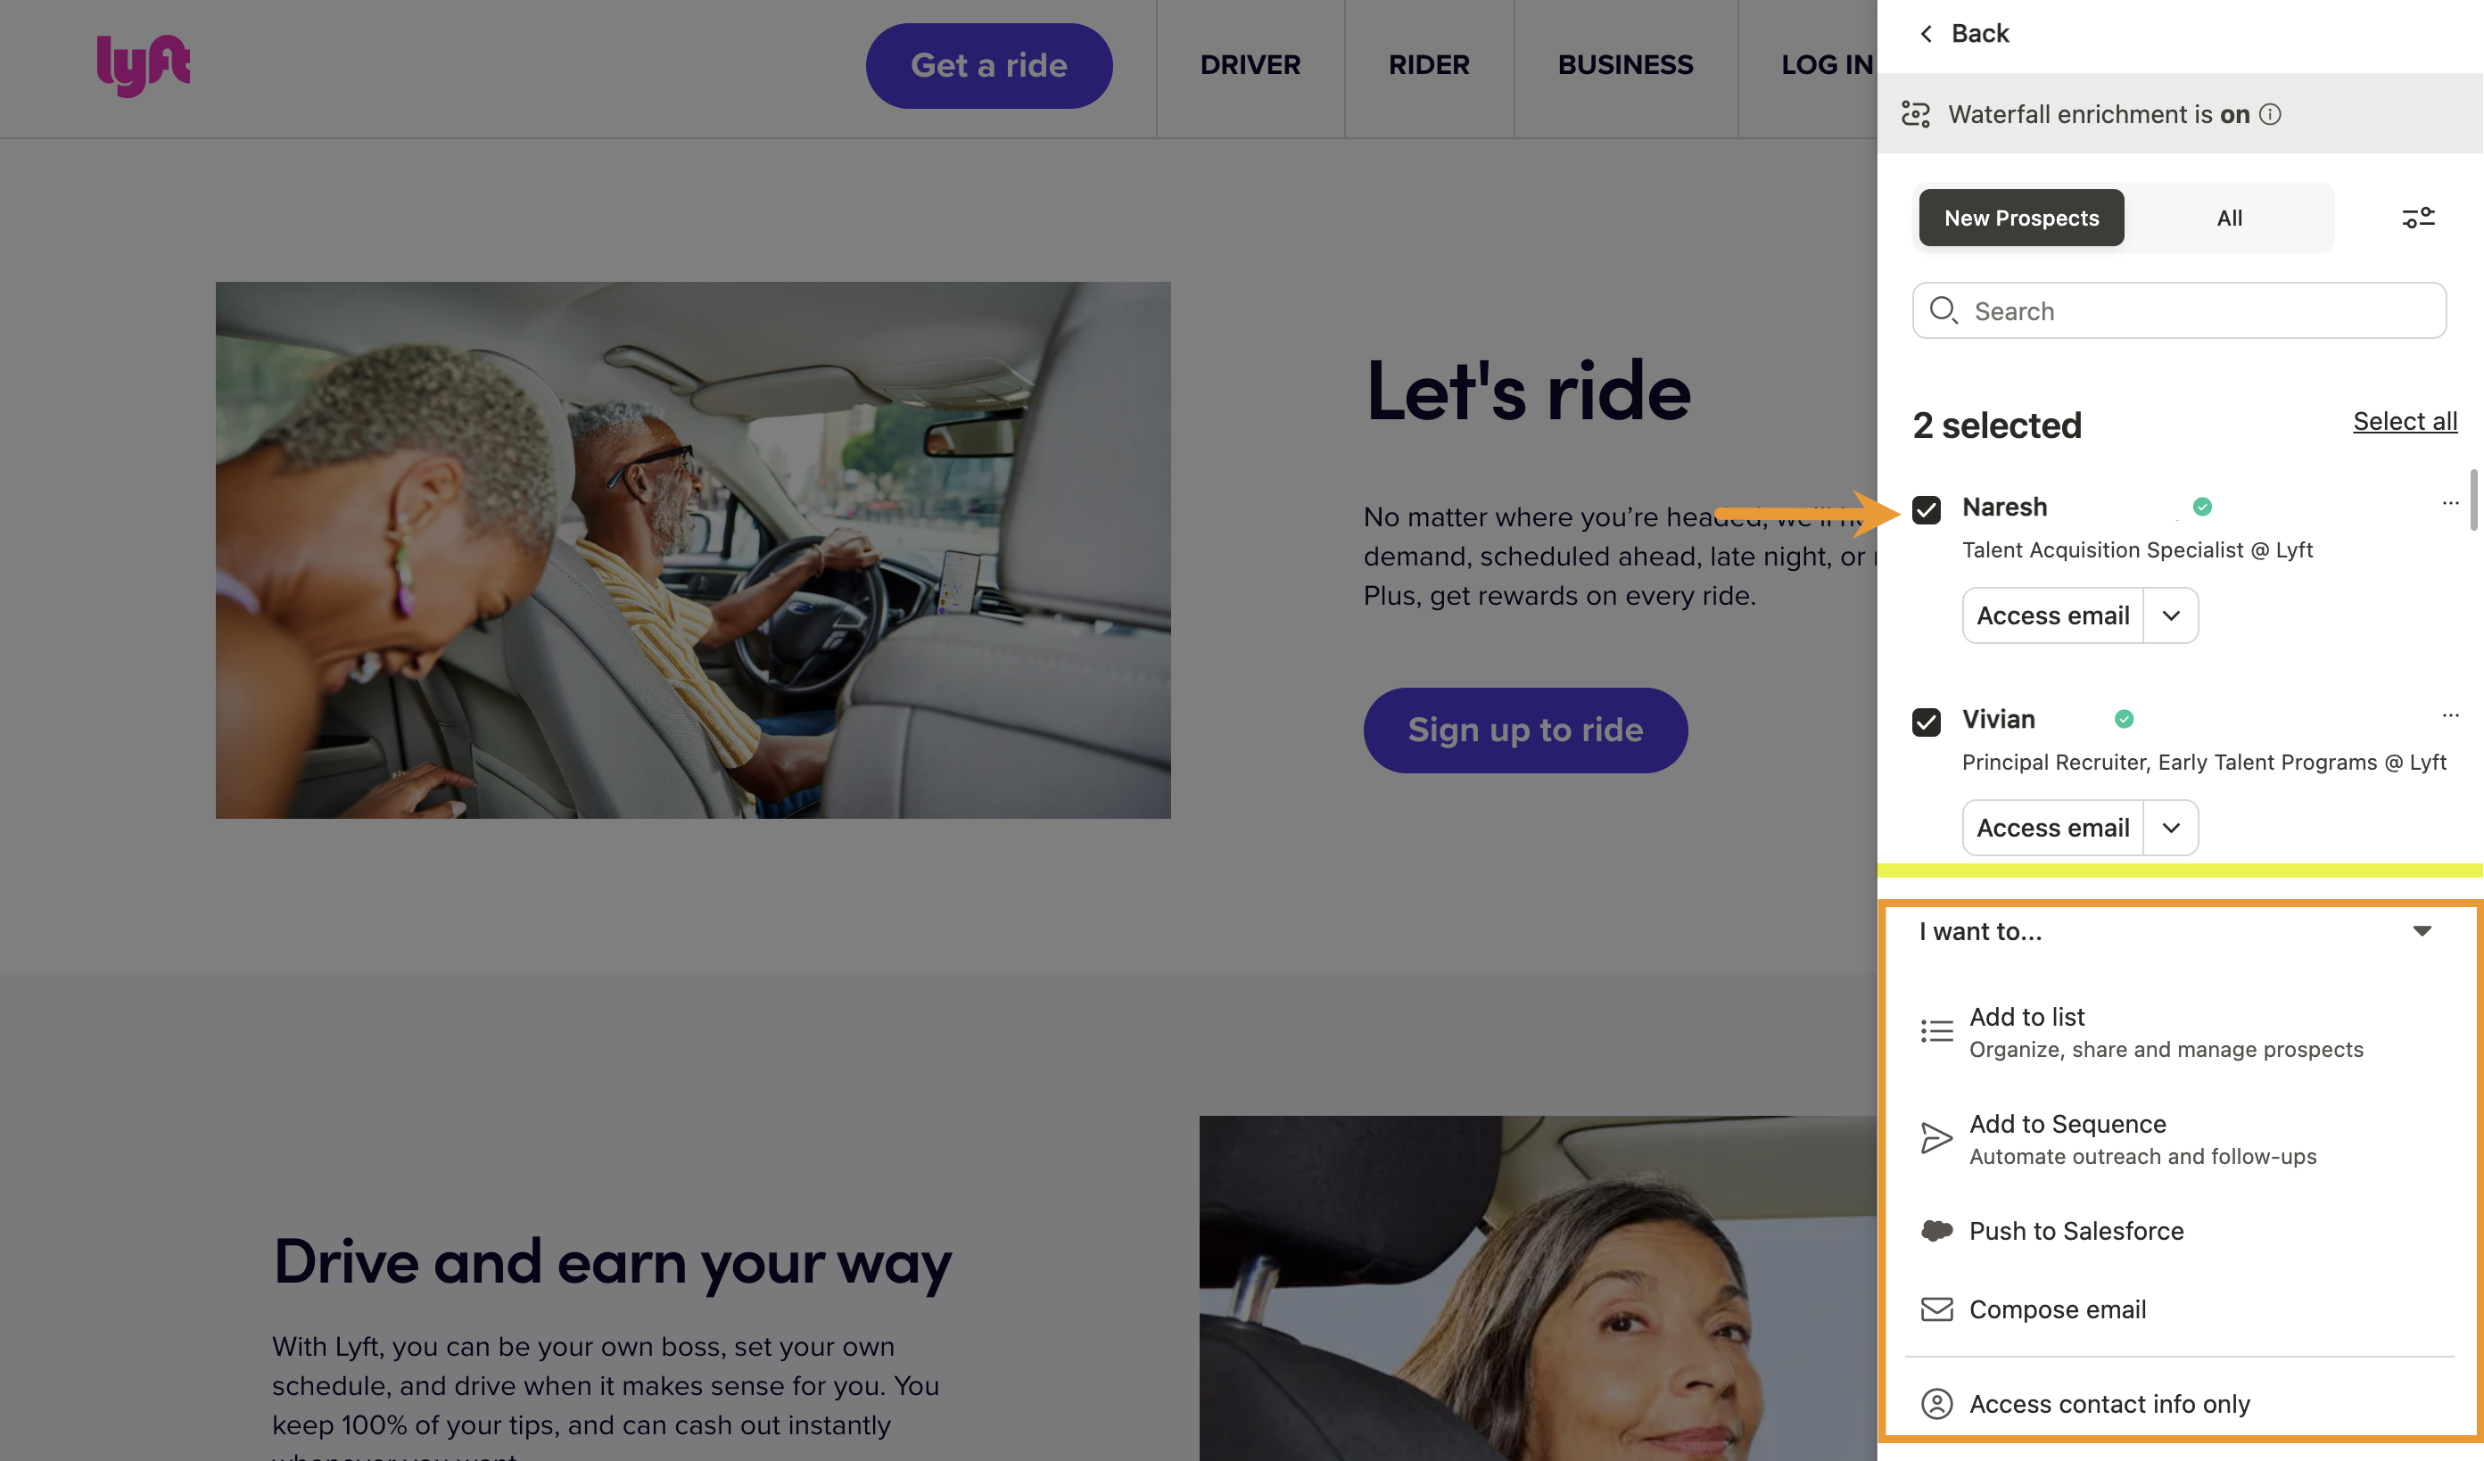Image resolution: width=2484 pixels, height=1461 pixels.
Task: Click the Back link text
Action: pos(1979,34)
